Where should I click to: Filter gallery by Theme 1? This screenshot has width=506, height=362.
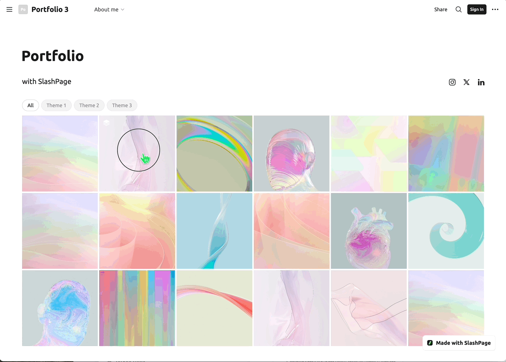coord(56,105)
